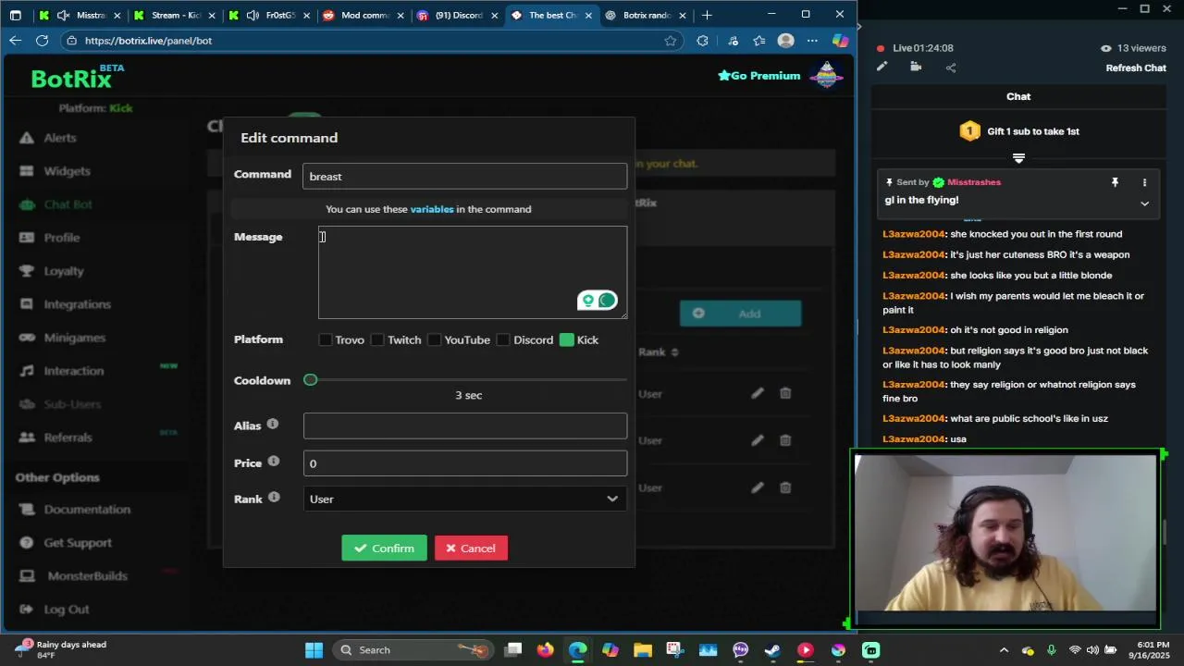The width and height of the screenshot is (1184, 666).
Task: Click inside the Message text area
Action: [473, 272]
